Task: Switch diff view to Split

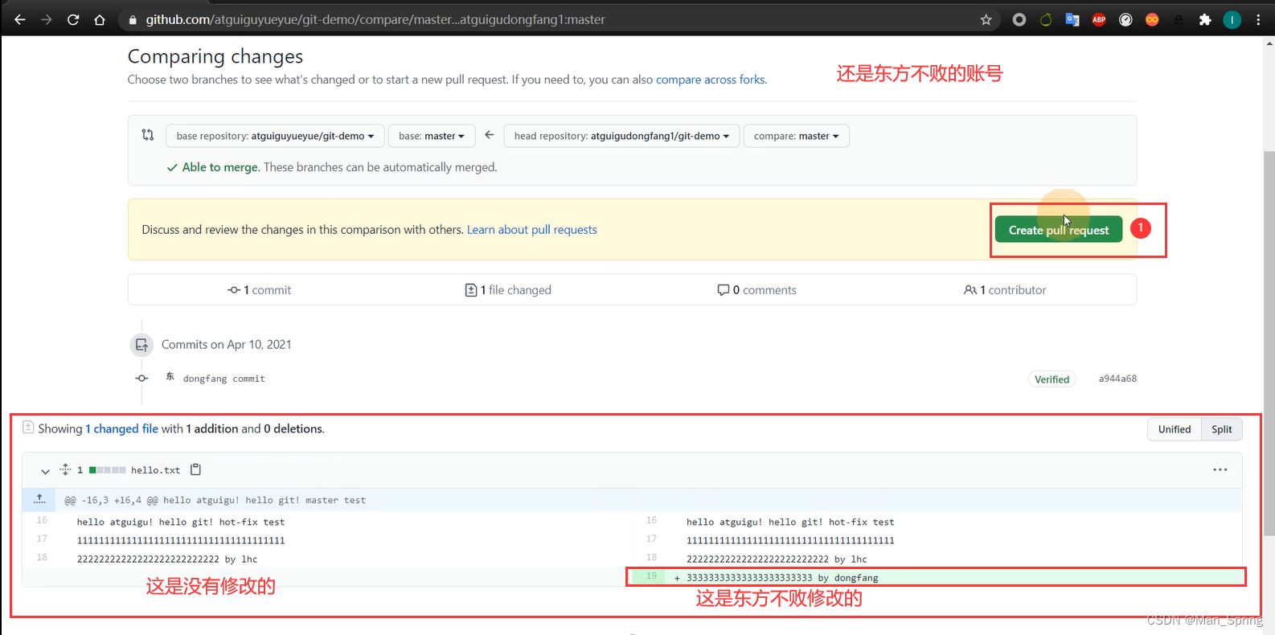Action: (1221, 429)
